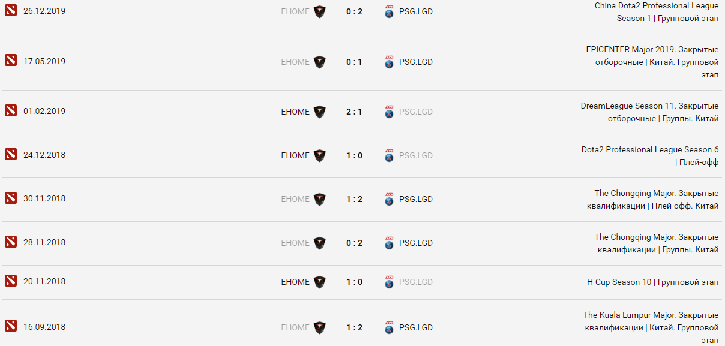Image resolution: width=725 pixels, height=346 pixels.
Task: Open H-Cup Season 10 tournament link
Action: point(652,282)
